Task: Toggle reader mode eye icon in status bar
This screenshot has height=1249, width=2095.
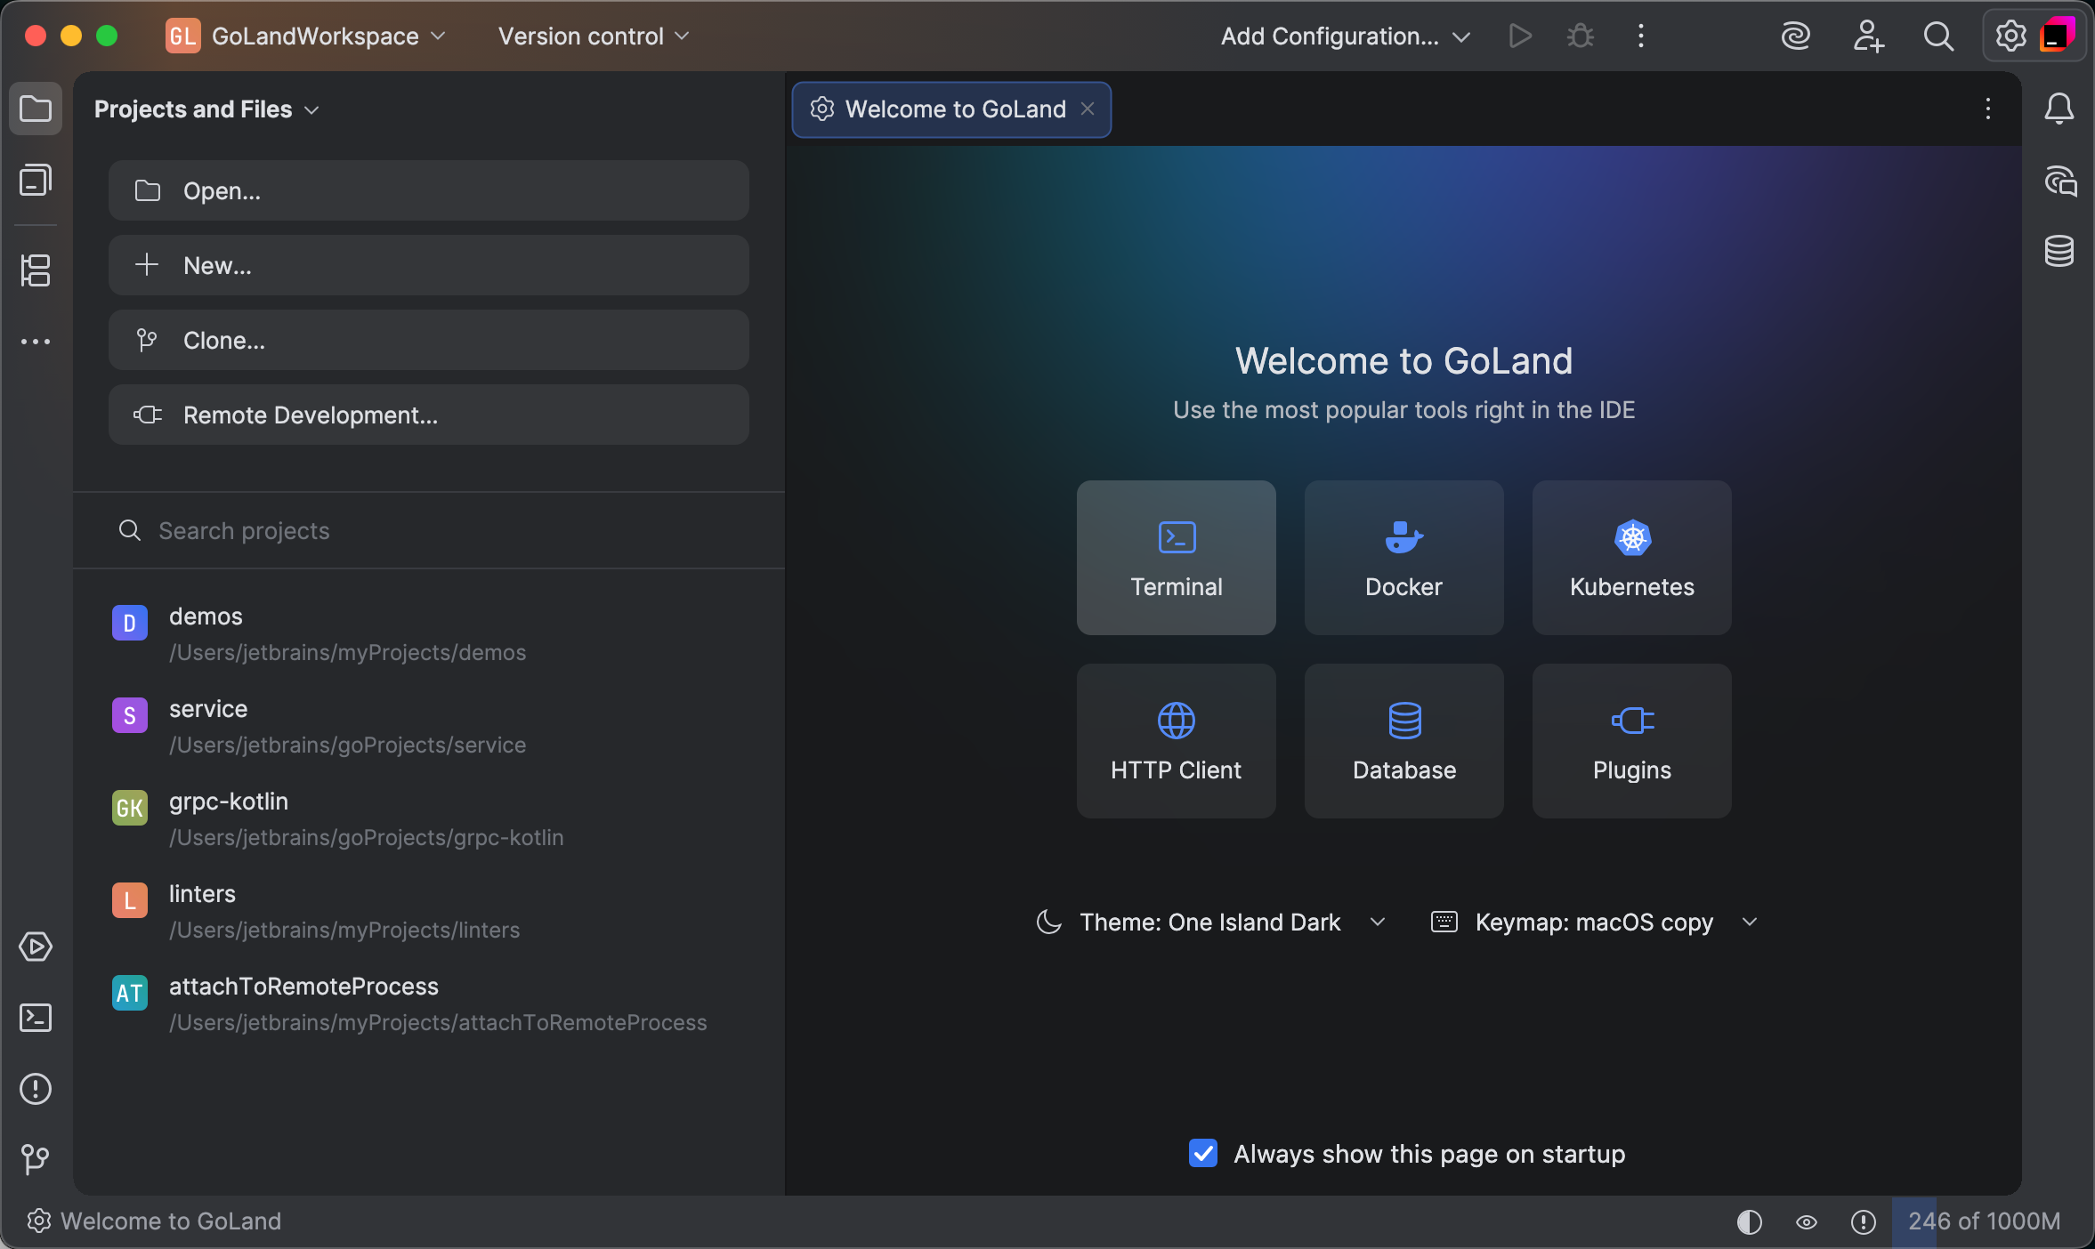Action: coord(1807,1221)
